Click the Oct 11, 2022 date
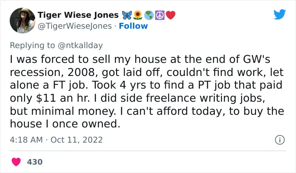 [77, 140]
